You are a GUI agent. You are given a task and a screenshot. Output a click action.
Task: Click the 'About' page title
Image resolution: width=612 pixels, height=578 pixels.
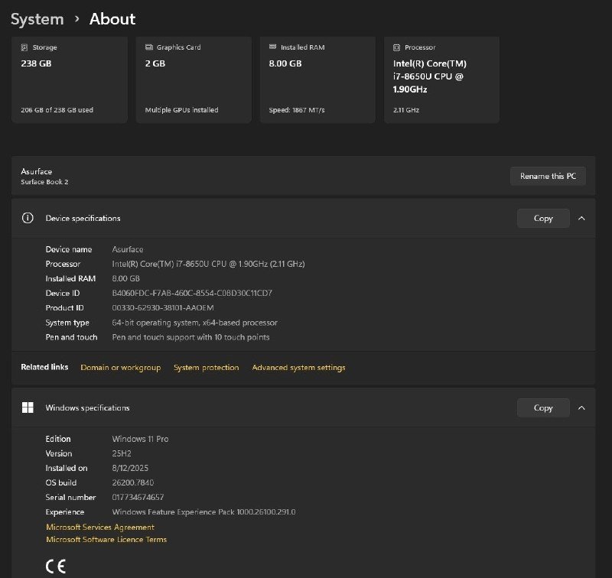(x=112, y=19)
